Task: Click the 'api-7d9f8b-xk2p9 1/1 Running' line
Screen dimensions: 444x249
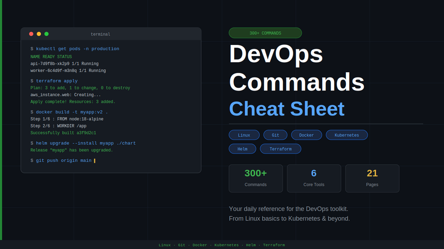Action: click(x=65, y=64)
